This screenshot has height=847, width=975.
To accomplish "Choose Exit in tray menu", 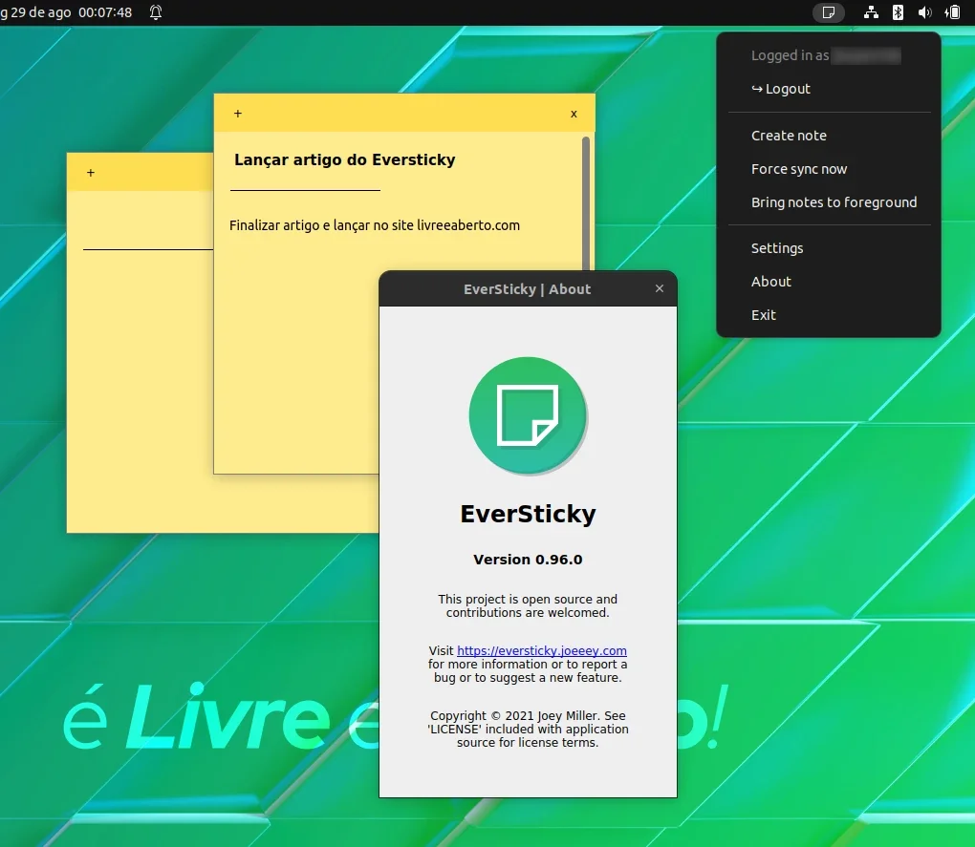I will (x=764, y=315).
